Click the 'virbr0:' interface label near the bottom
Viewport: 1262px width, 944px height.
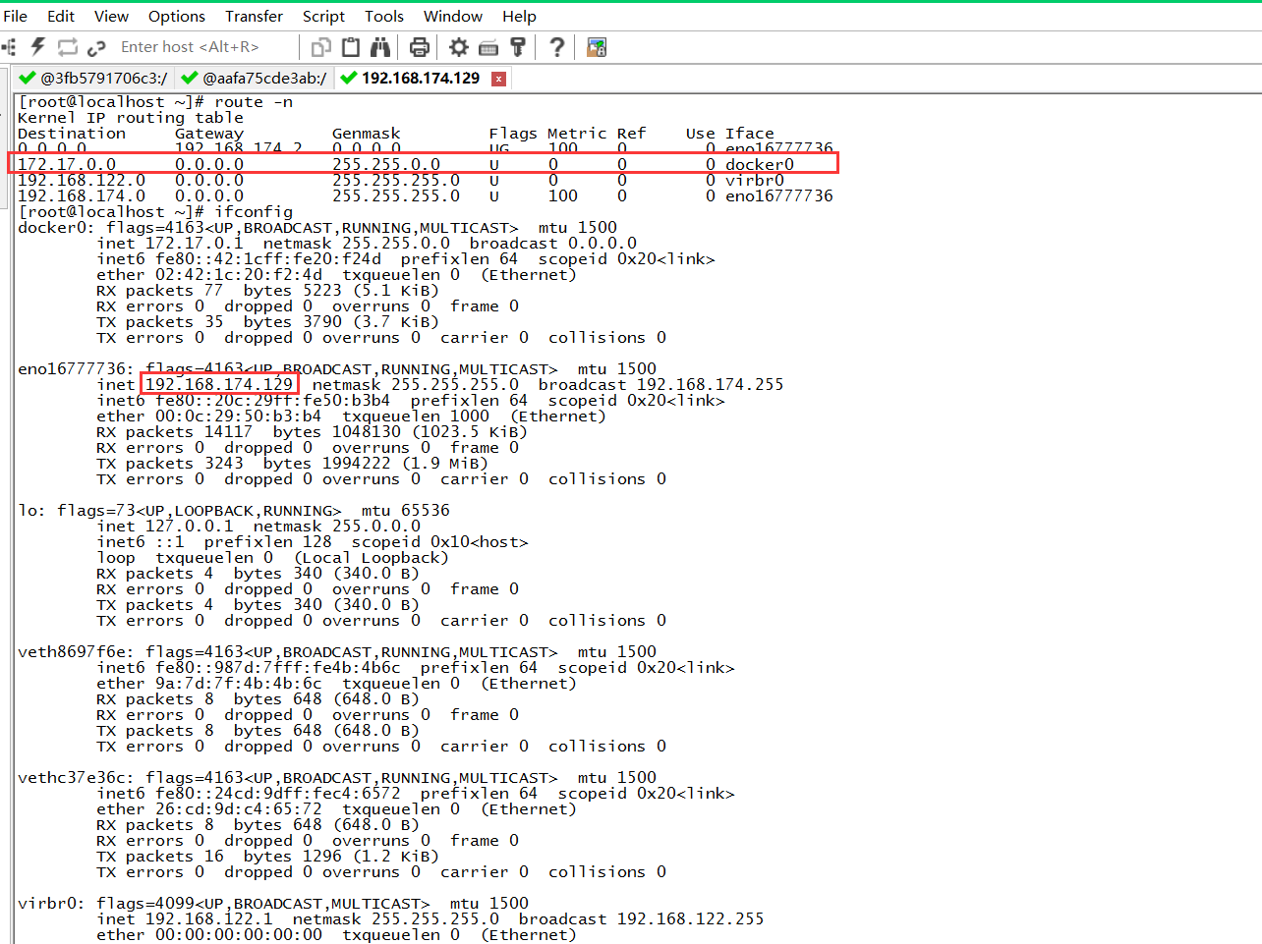click(52, 903)
